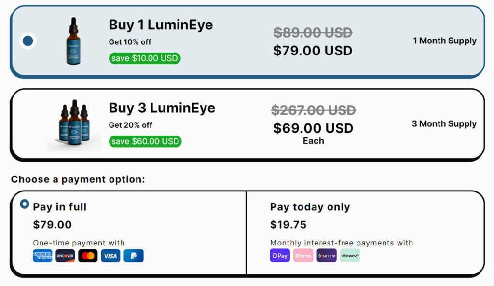Click the Visa payment icon
The height and width of the screenshot is (286, 494).
coord(110,256)
